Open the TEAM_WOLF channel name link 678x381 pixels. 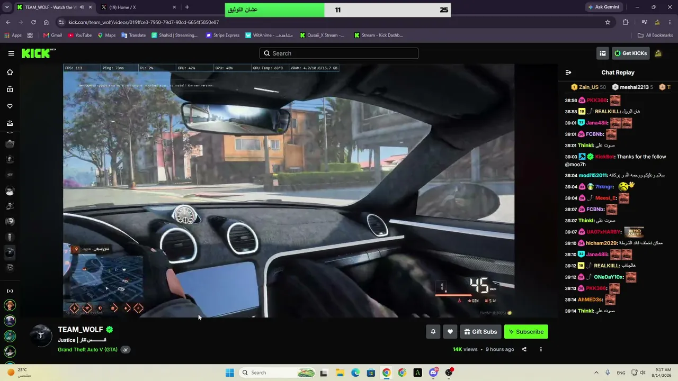(x=81, y=329)
